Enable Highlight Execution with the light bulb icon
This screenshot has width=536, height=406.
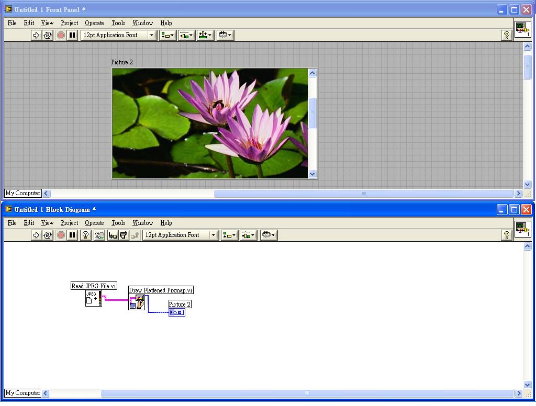tap(85, 235)
